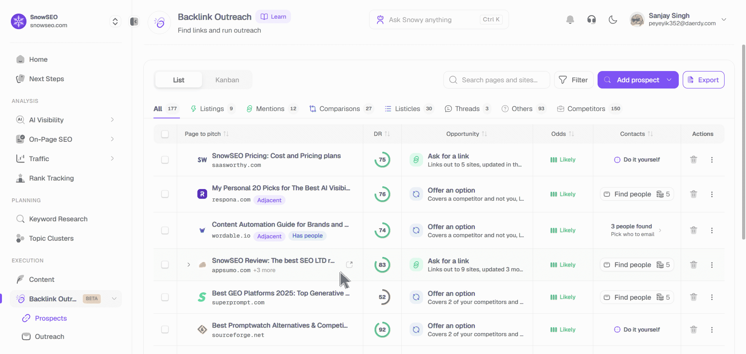746x354 pixels.
Task: Select the Mentions tab
Action: point(272,109)
